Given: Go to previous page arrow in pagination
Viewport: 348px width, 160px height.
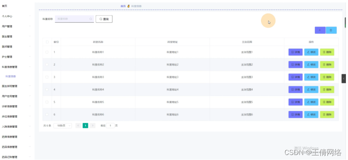Looking at the screenshot, I should [78, 126].
